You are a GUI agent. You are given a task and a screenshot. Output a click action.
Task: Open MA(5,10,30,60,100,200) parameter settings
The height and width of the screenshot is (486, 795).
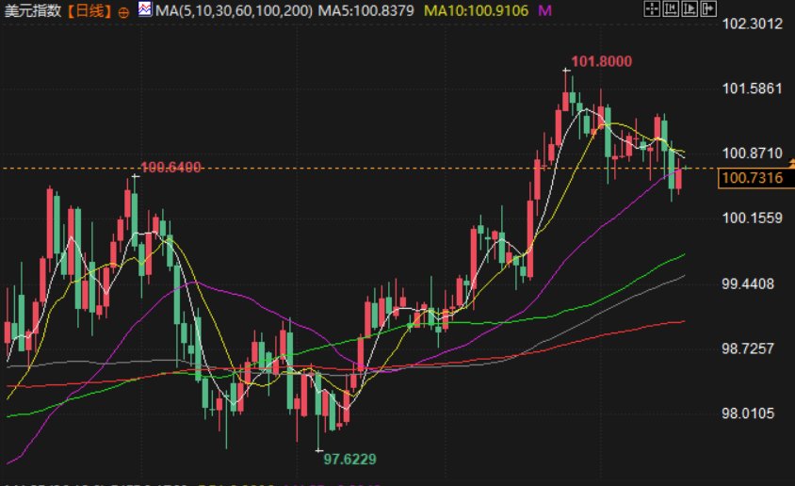point(234,10)
